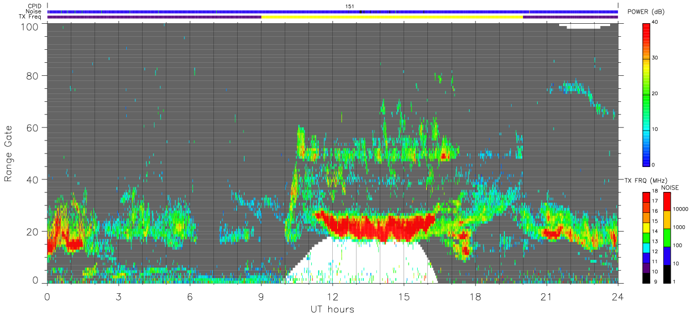
Task: Click the 'NOISE' legend title
Action: pyautogui.click(x=670, y=187)
